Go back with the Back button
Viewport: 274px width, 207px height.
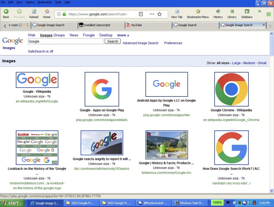tap(6, 14)
